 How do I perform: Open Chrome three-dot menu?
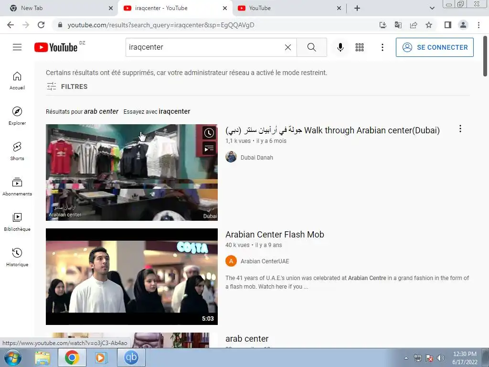[478, 25]
